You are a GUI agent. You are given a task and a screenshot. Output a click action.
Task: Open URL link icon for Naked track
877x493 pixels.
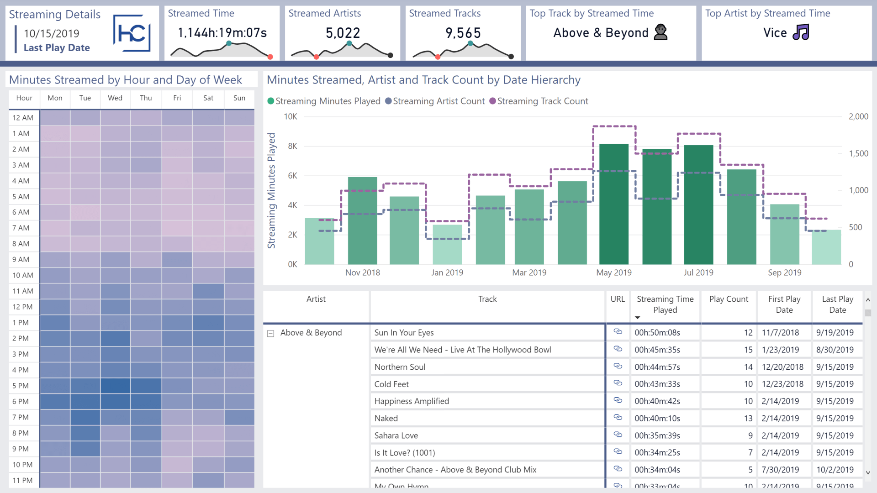[x=618, y=418]
